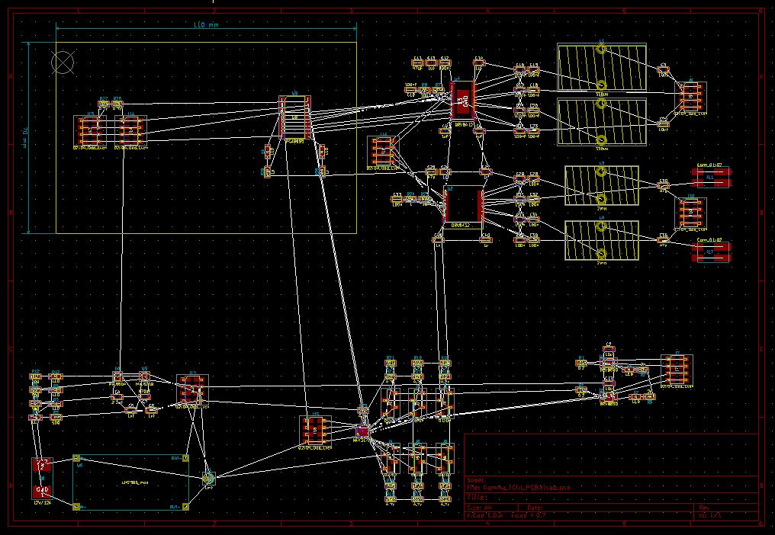Click the Date: field in the title block

click(x=535, y=508)
